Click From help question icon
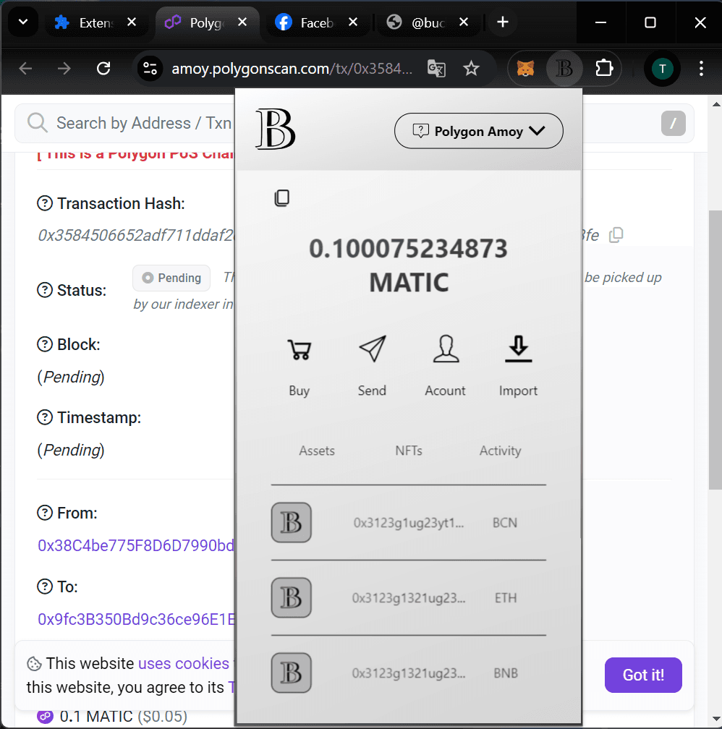The image size is (722, 729). pos(45,513)
